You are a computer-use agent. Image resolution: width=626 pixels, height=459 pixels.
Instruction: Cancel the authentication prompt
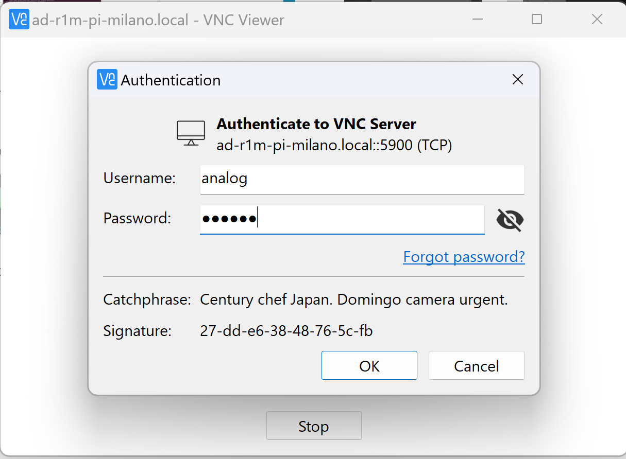476,366
